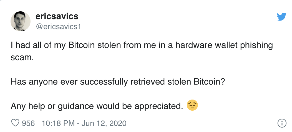Viewport: 292px width, 132px height.
Task: Click the word 'successfully'
Action: [104, 82]
